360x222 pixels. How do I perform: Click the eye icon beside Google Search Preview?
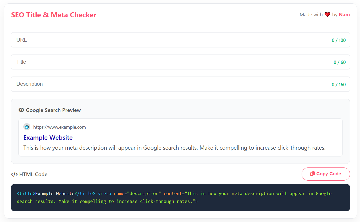21,110
